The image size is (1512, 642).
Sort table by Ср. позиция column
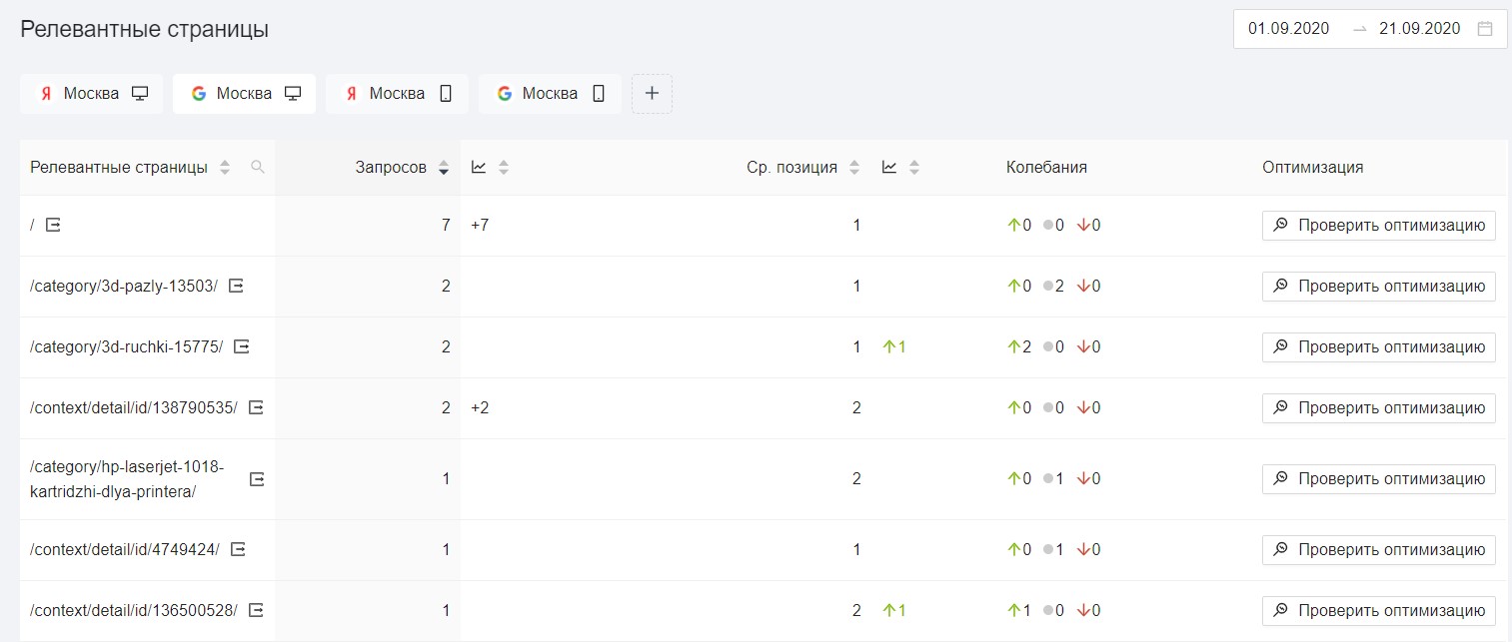pos(854,168)
